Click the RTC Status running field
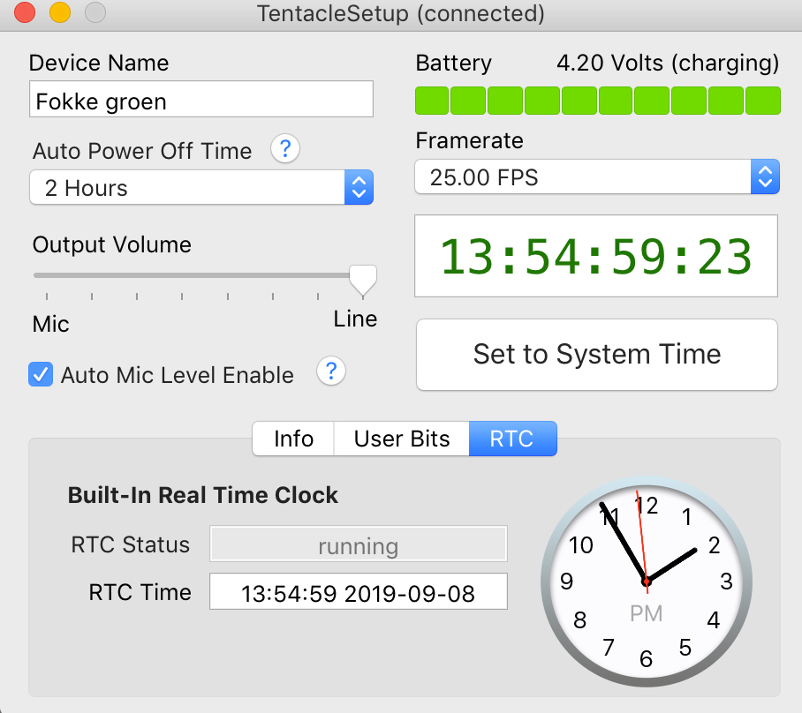This screenshot has width=802, height=713. pyautogui.click(x=359, y=544)
